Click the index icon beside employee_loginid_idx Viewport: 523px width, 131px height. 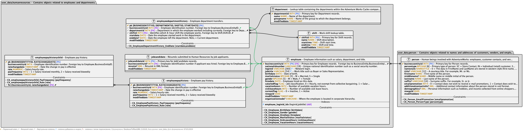click(263, 104)
